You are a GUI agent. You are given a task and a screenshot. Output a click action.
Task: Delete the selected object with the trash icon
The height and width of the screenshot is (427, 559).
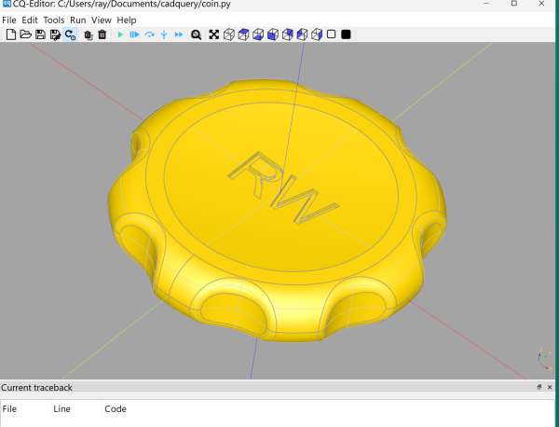coord(102,34)
